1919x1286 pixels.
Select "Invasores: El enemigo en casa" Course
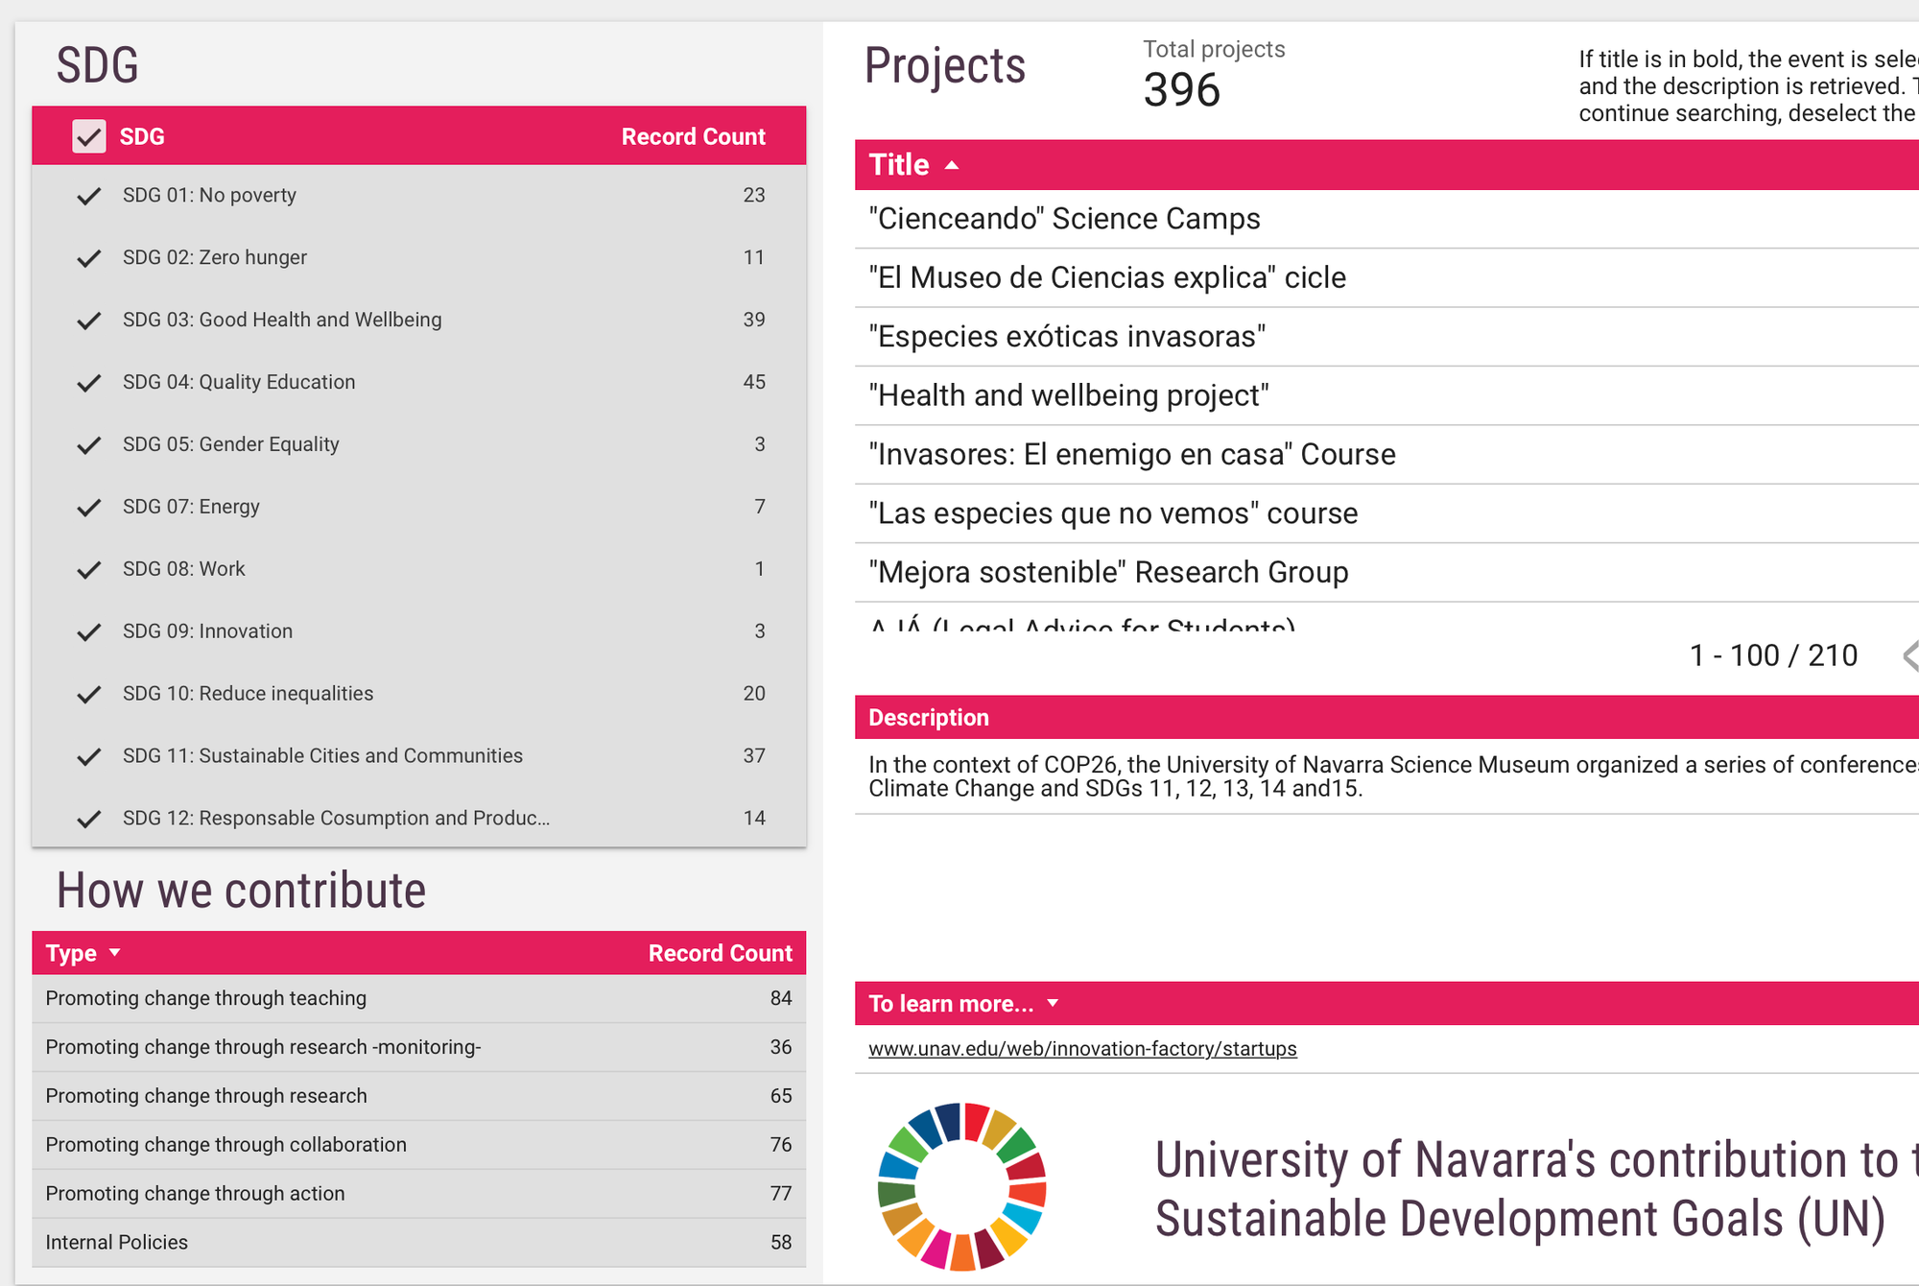tap(1132, 454)
